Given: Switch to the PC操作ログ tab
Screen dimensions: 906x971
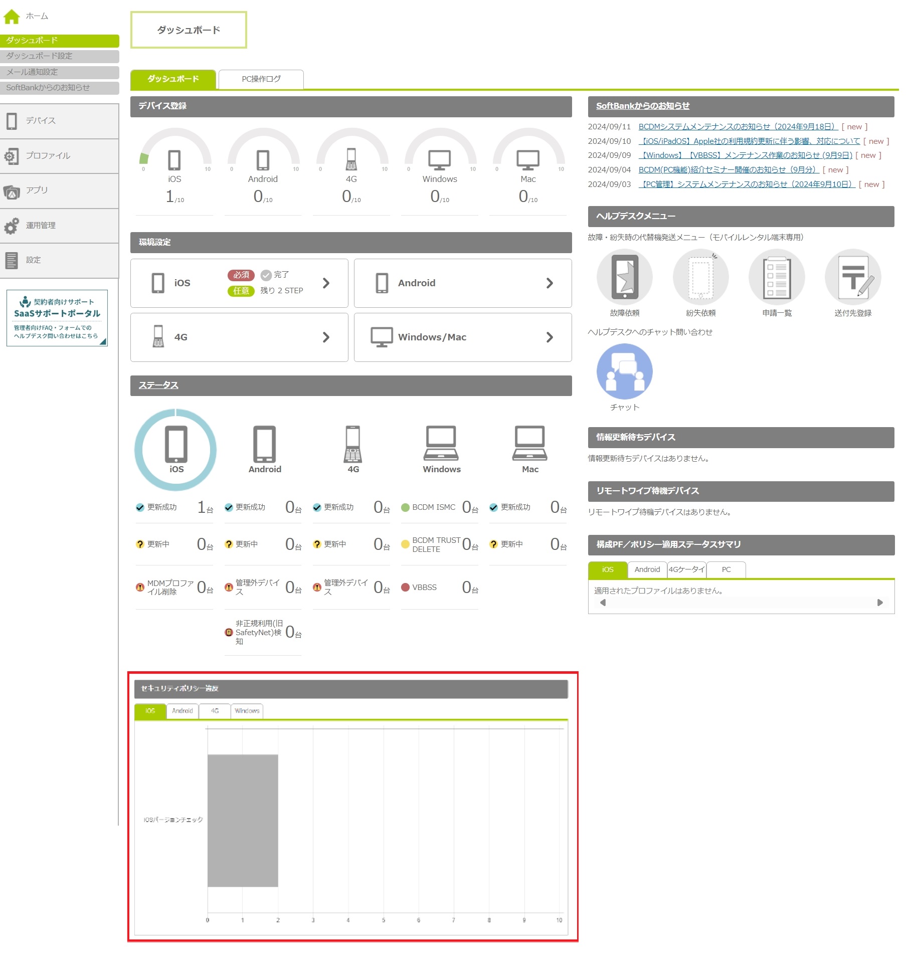Looking at the screenshot, I should (261, 79).
